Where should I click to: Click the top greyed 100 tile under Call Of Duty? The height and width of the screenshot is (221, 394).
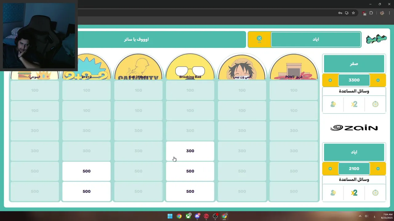138,90
